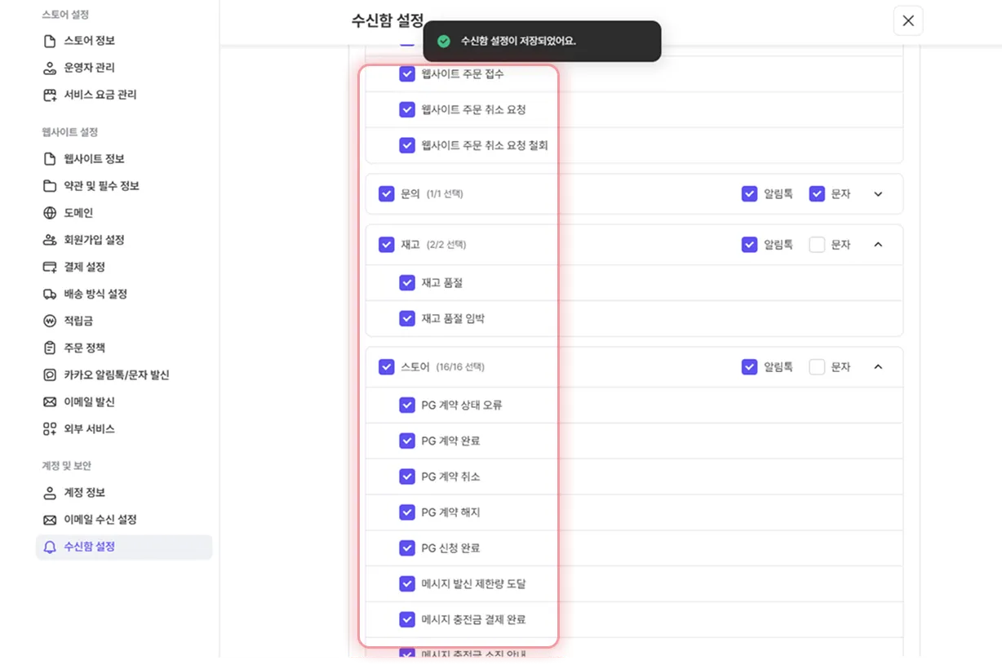Uncheck 웹사이트 주문 취소 요청
1002x665 pixels.
click(407, 109)
